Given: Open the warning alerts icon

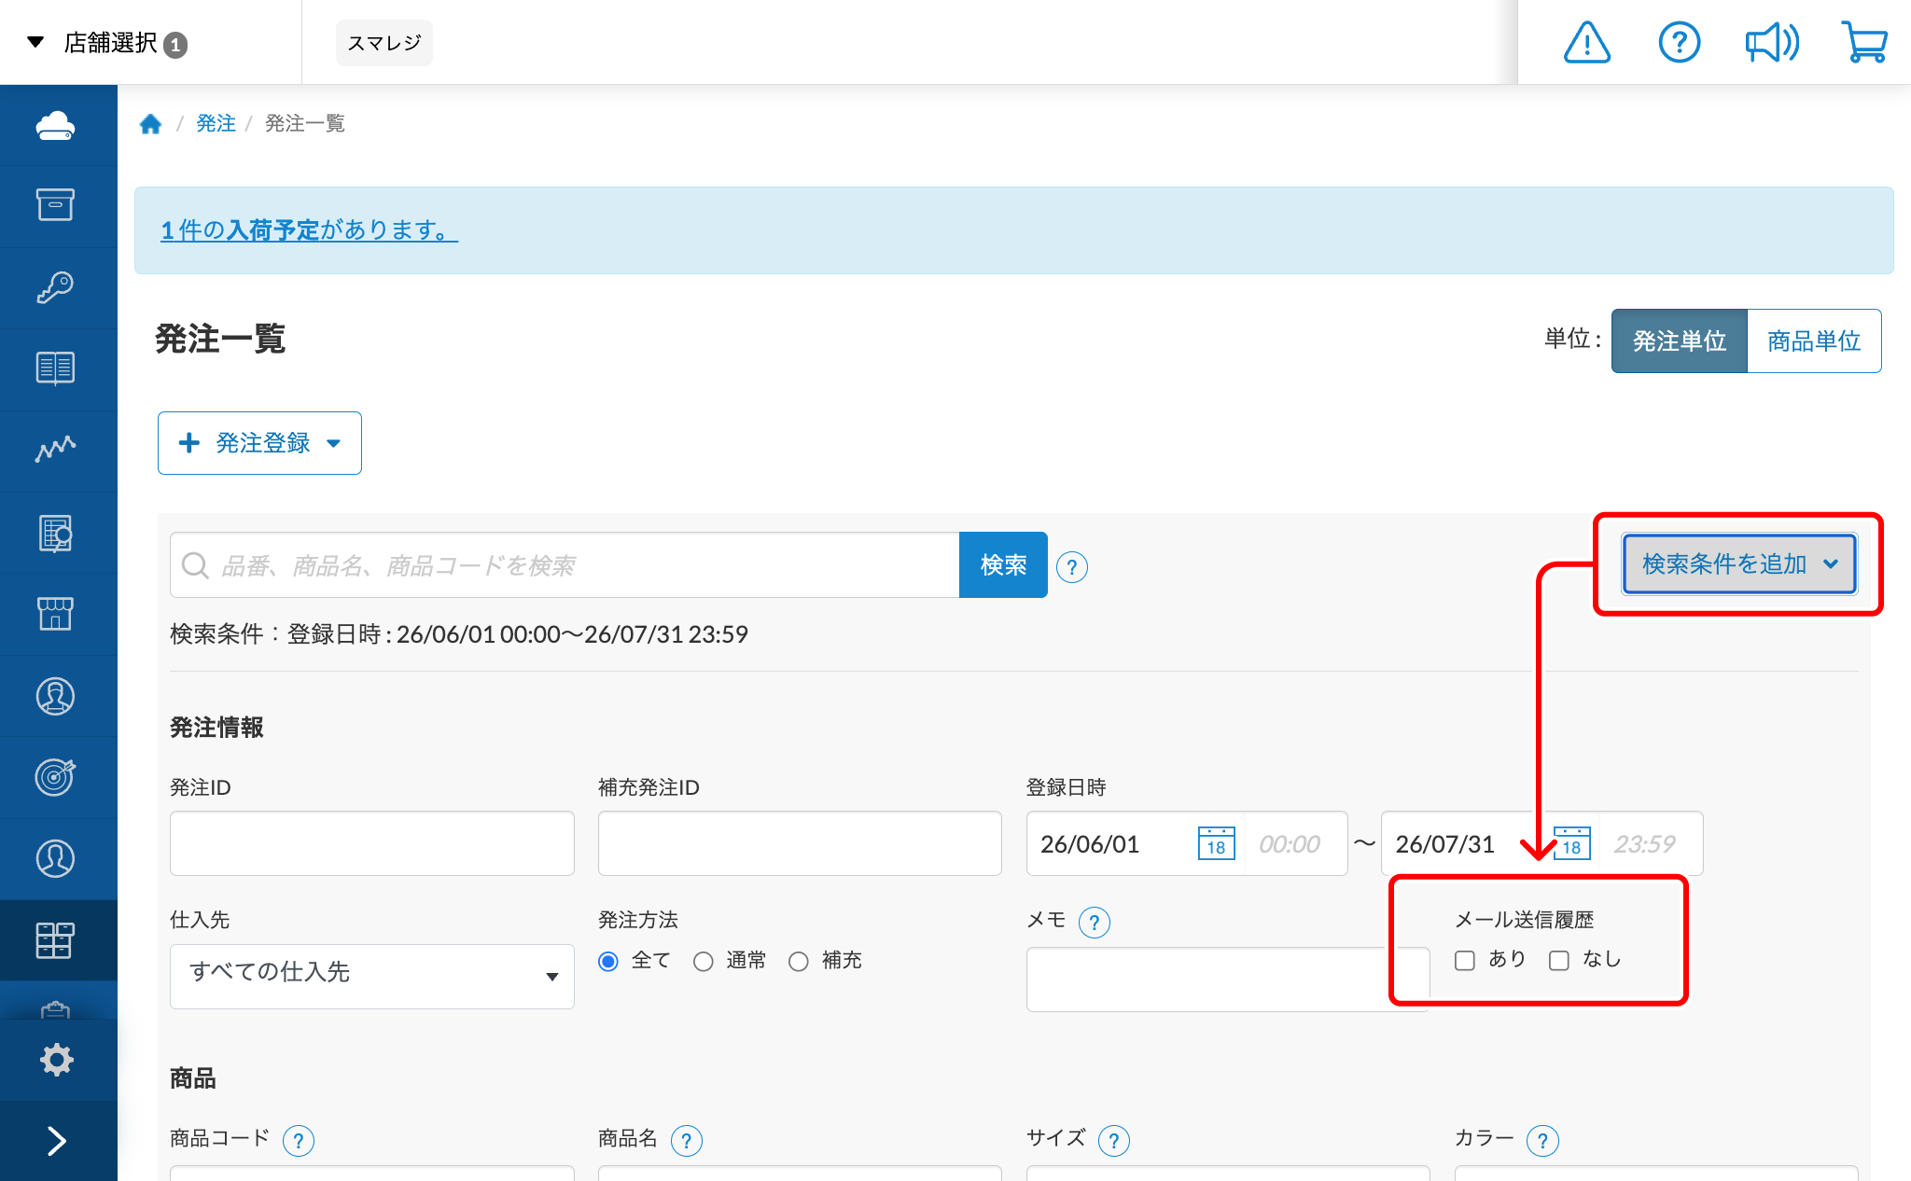Looking at the screenshot, I should point(1586,43).
